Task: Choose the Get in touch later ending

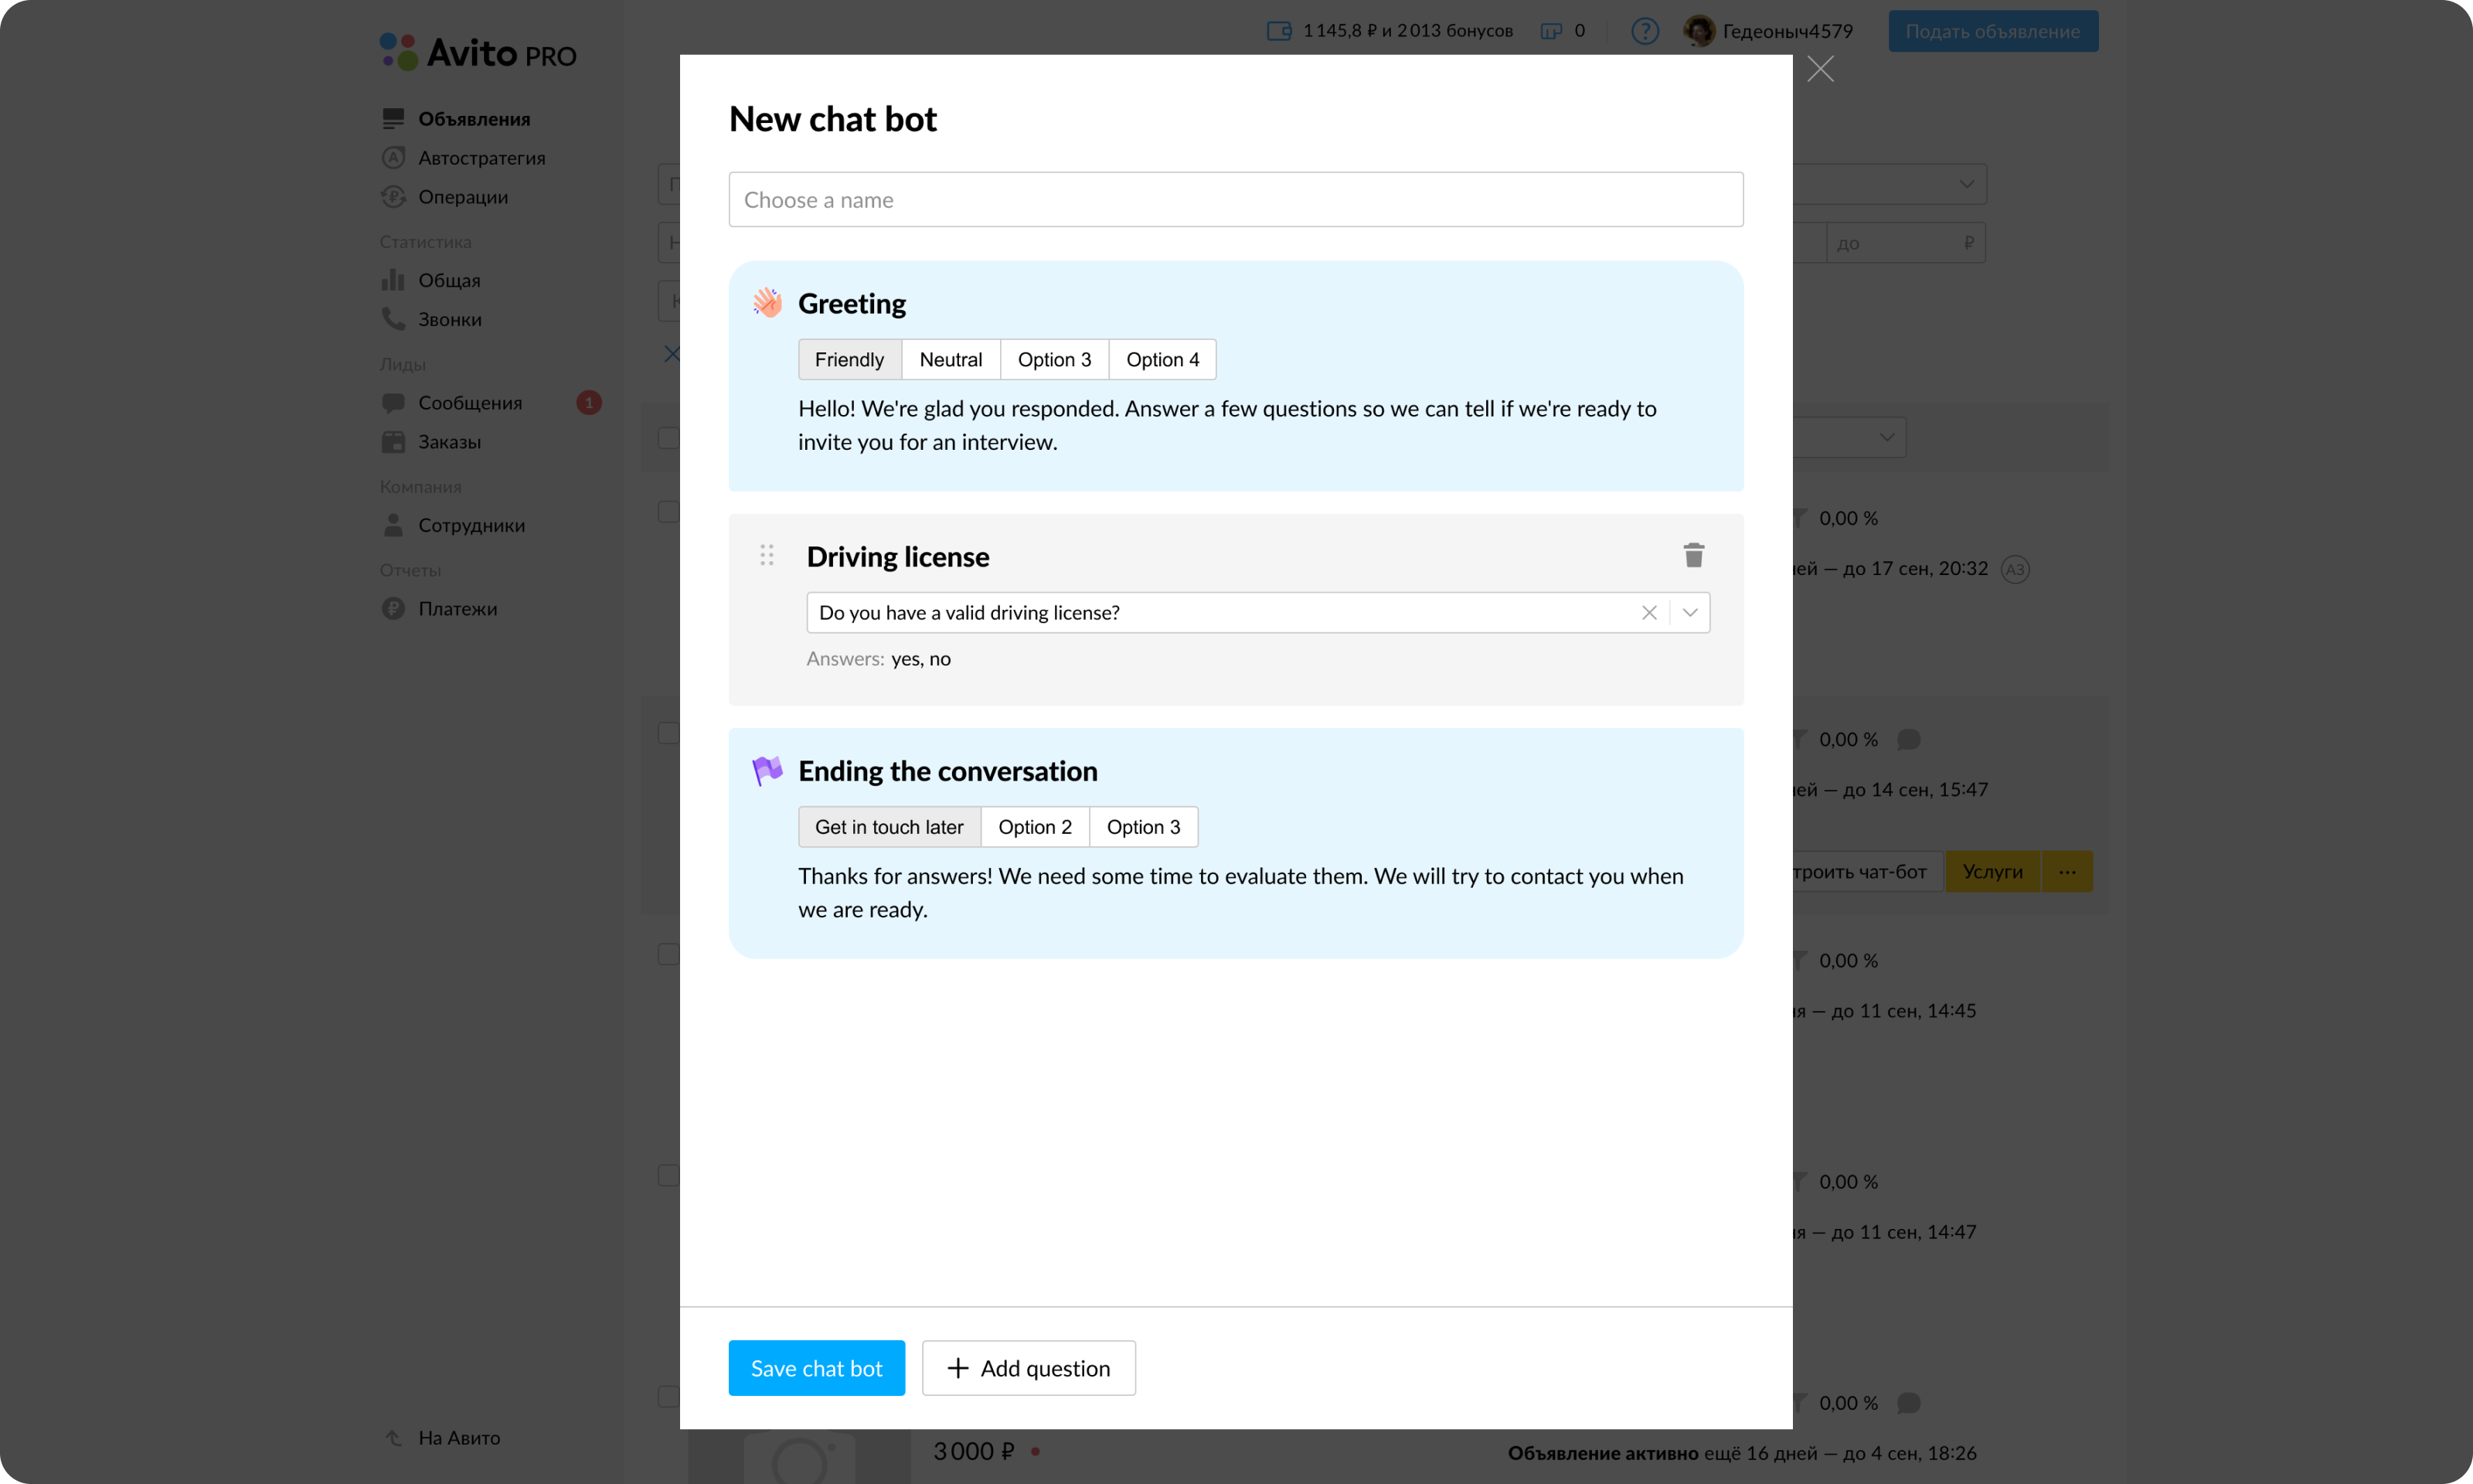Action: [x=889, y=826]
